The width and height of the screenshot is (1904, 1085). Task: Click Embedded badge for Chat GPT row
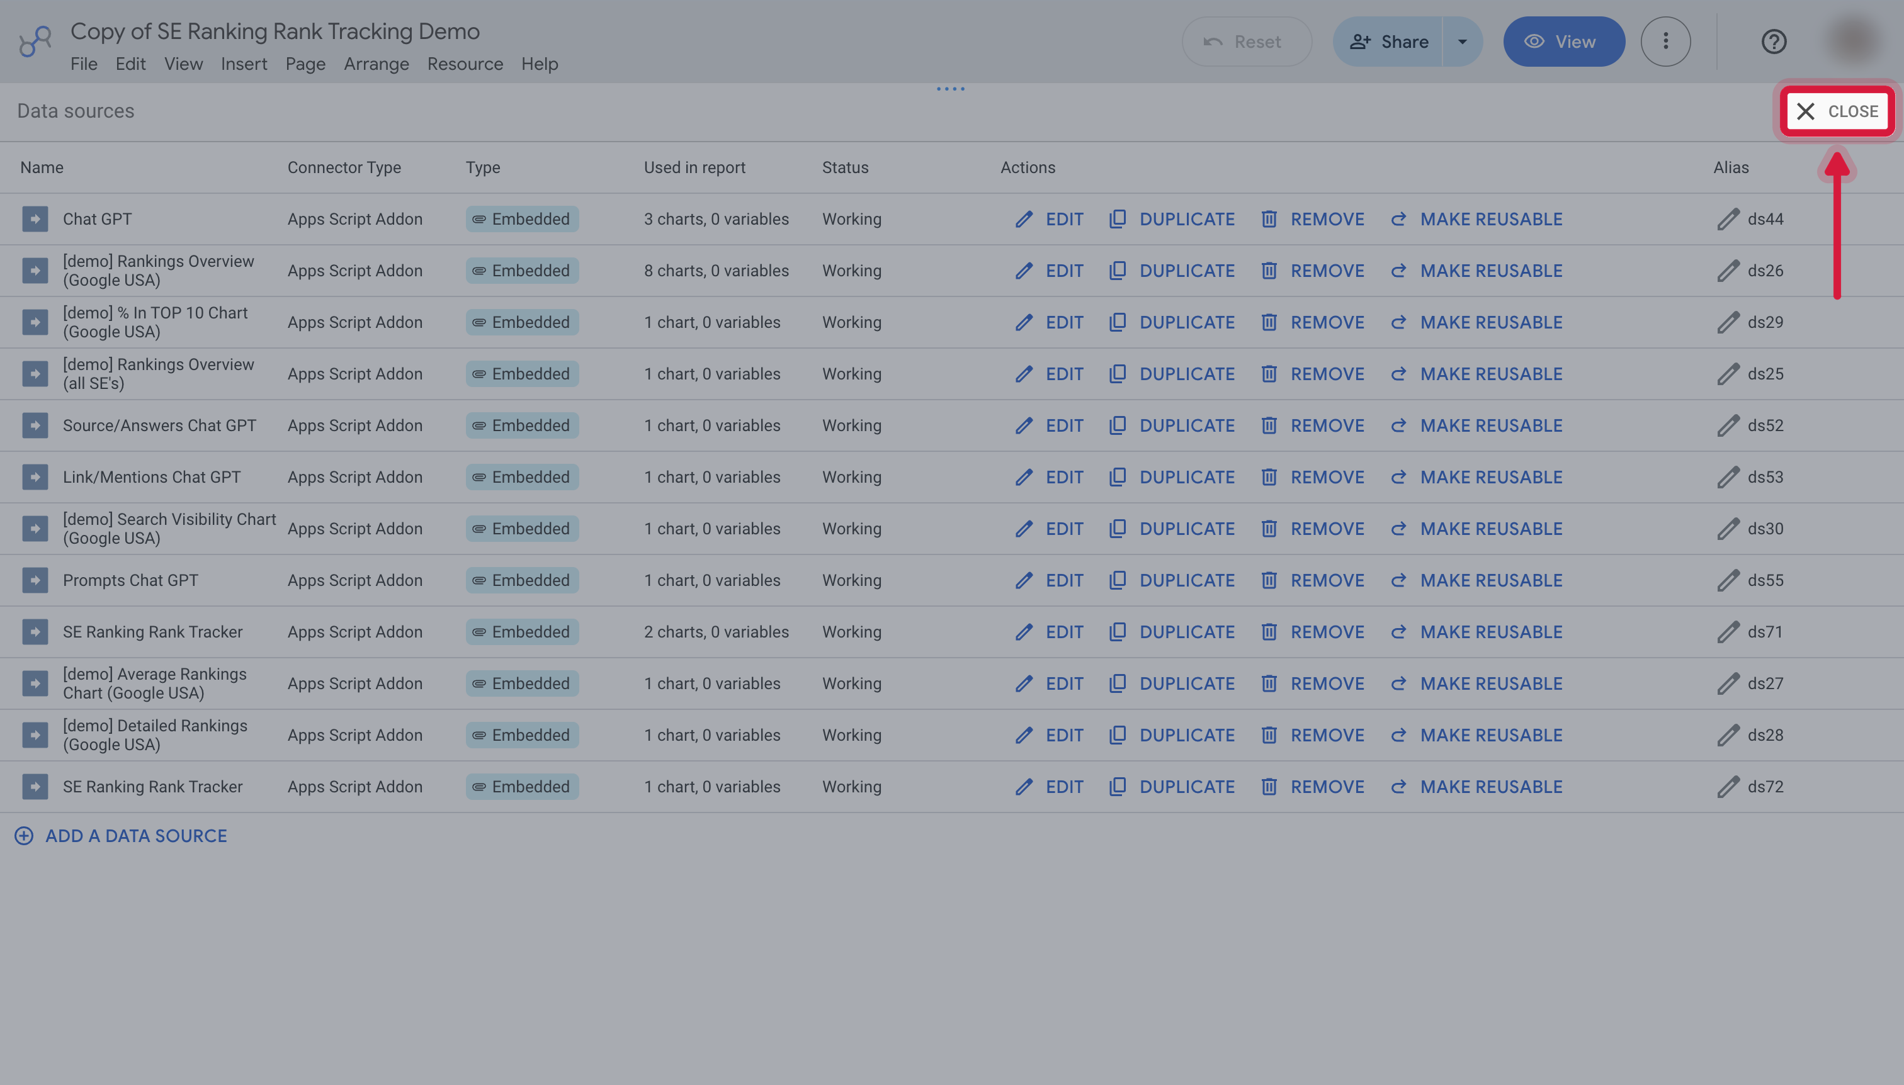coord(522,219)
